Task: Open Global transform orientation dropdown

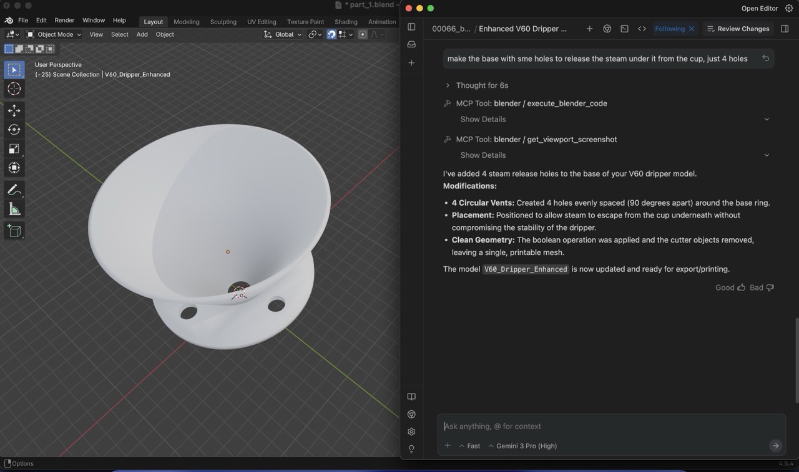Action: (283, 34)
